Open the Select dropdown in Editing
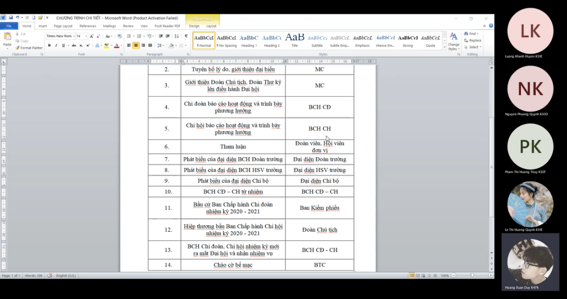The image size is (567, 299). tap(473, 47)
